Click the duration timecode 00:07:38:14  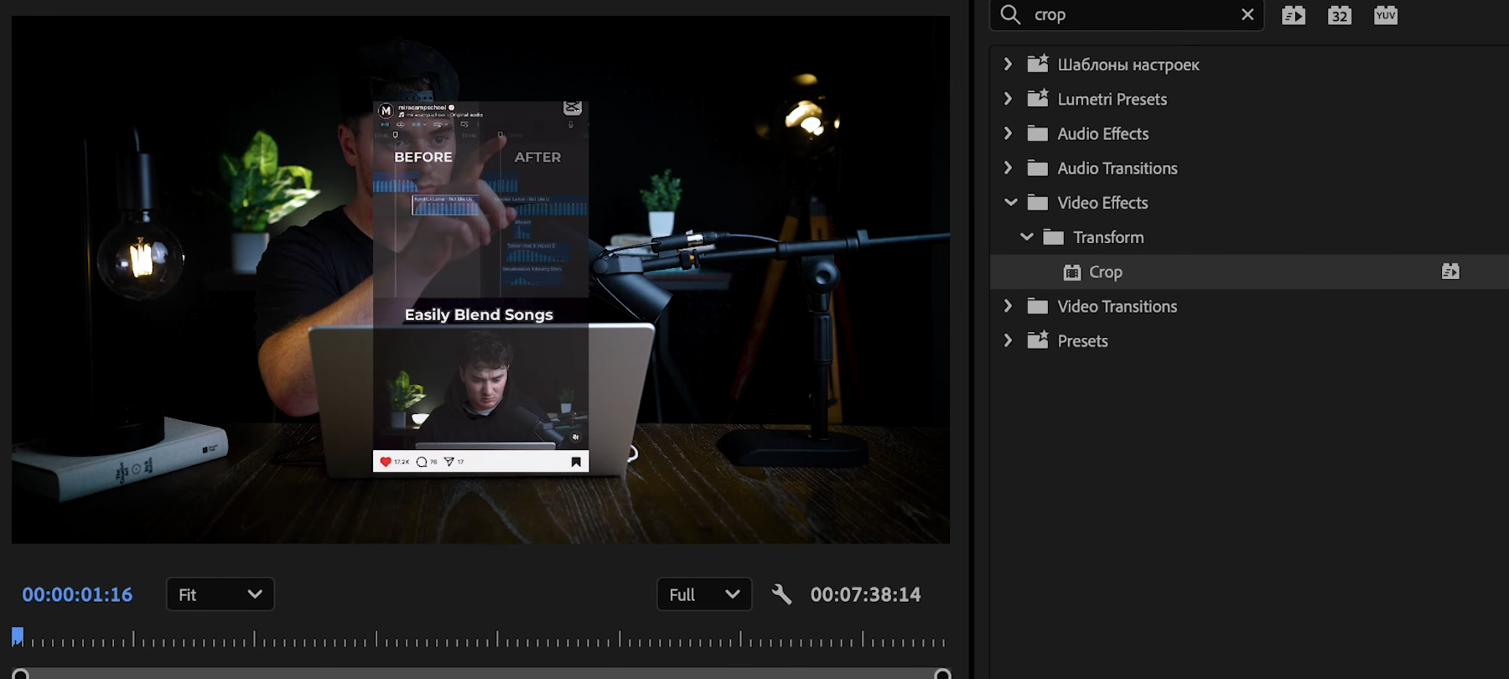pyautogui.click(x=865, y=594)
